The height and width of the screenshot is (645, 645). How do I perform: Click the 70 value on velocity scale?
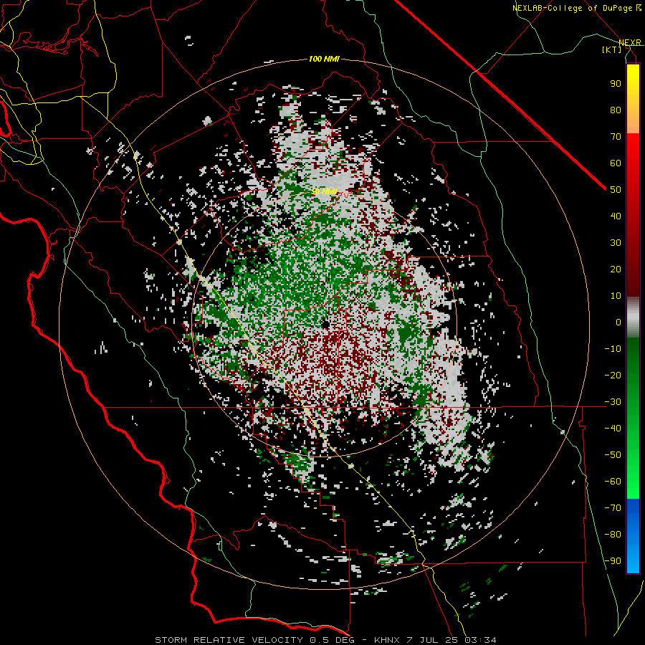[x=616, y=137]
